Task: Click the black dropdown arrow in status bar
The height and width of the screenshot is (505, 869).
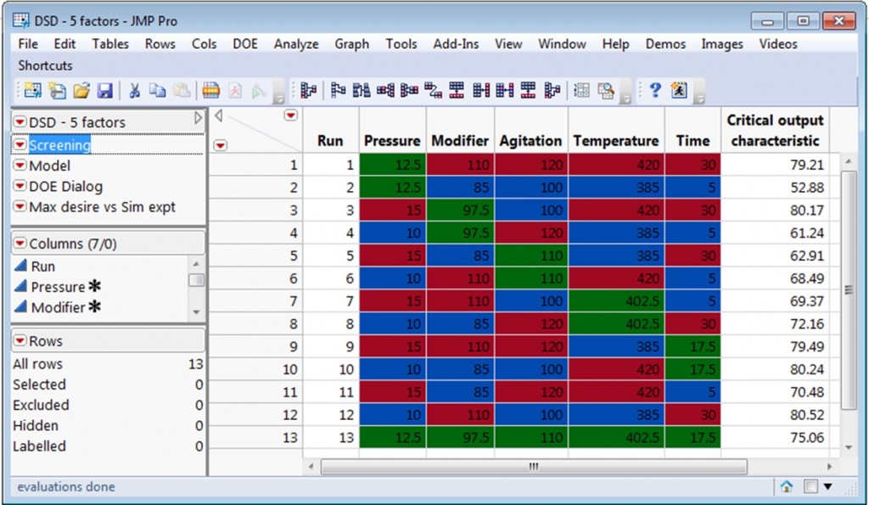Action: pyautogui.click(x=828, y=486)
